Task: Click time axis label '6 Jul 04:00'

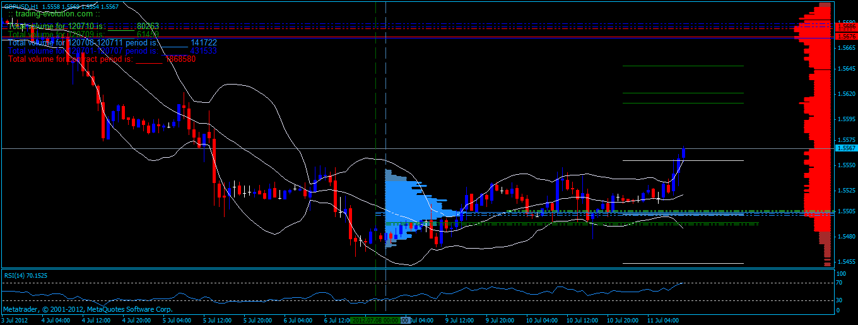Action: point(298,320)
